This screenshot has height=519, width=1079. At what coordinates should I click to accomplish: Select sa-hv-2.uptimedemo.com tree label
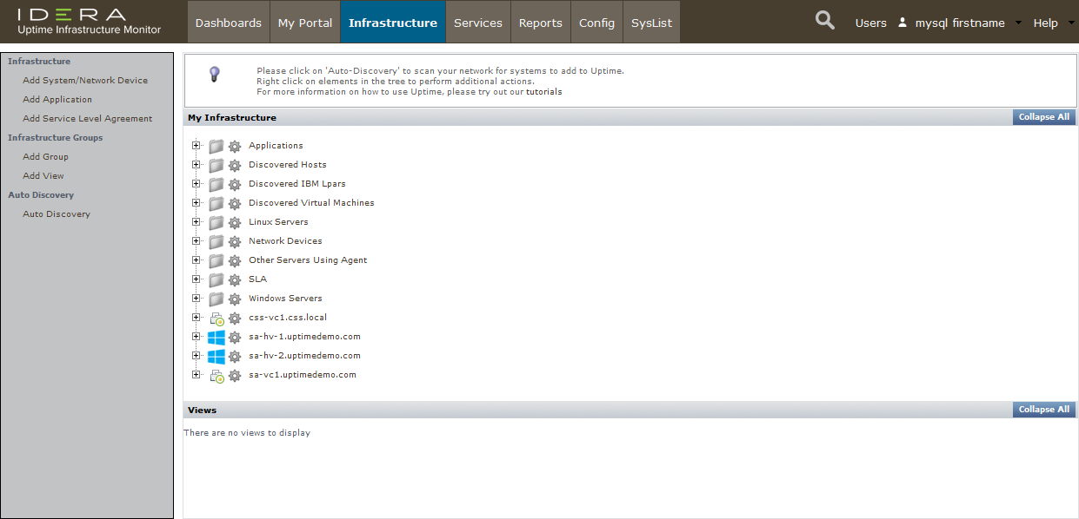304,356
